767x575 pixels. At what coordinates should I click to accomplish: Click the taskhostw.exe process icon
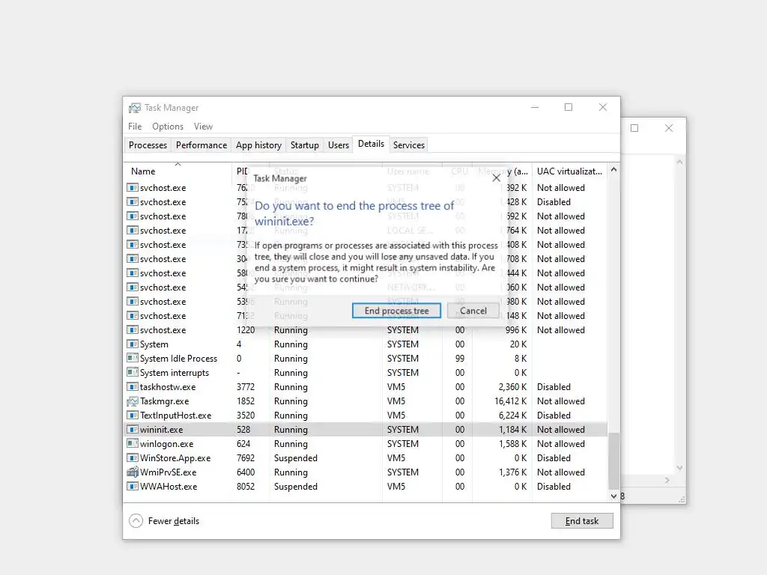click(x=132, y=387)
